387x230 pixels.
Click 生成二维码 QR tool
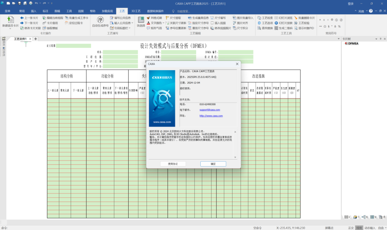pyautogui.click(x=283, y=28)
